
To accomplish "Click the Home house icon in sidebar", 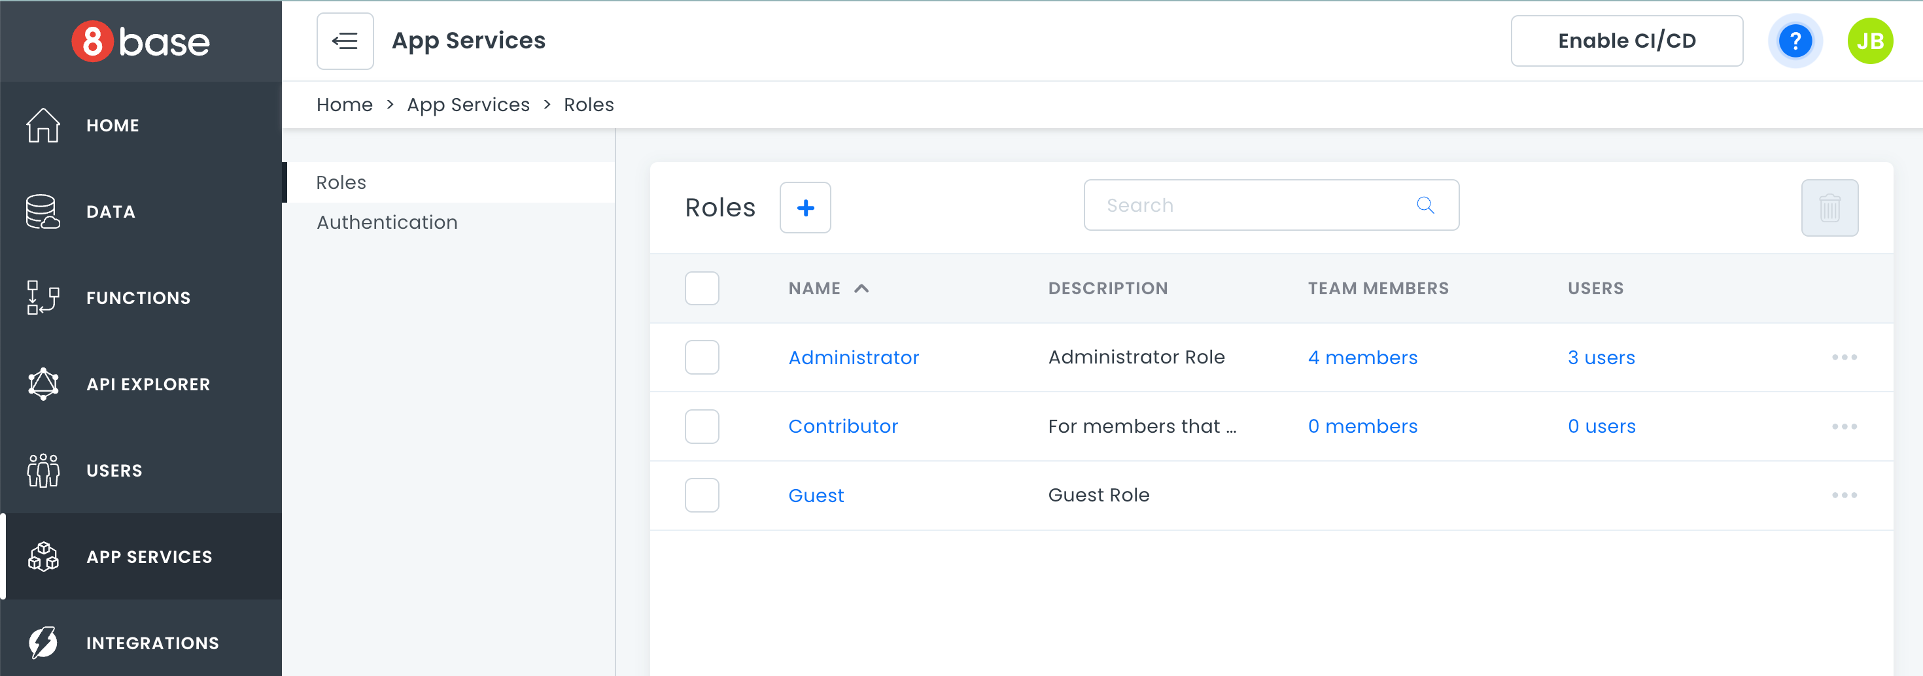I will (x=43, y=126).
